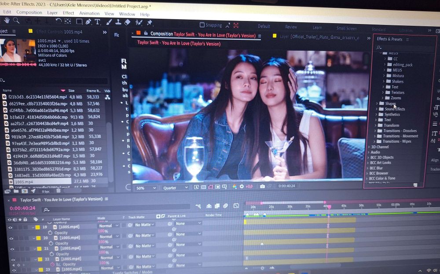Open the show channel color icon
This screenshot has height=274, width=440.
coord(235,186)
